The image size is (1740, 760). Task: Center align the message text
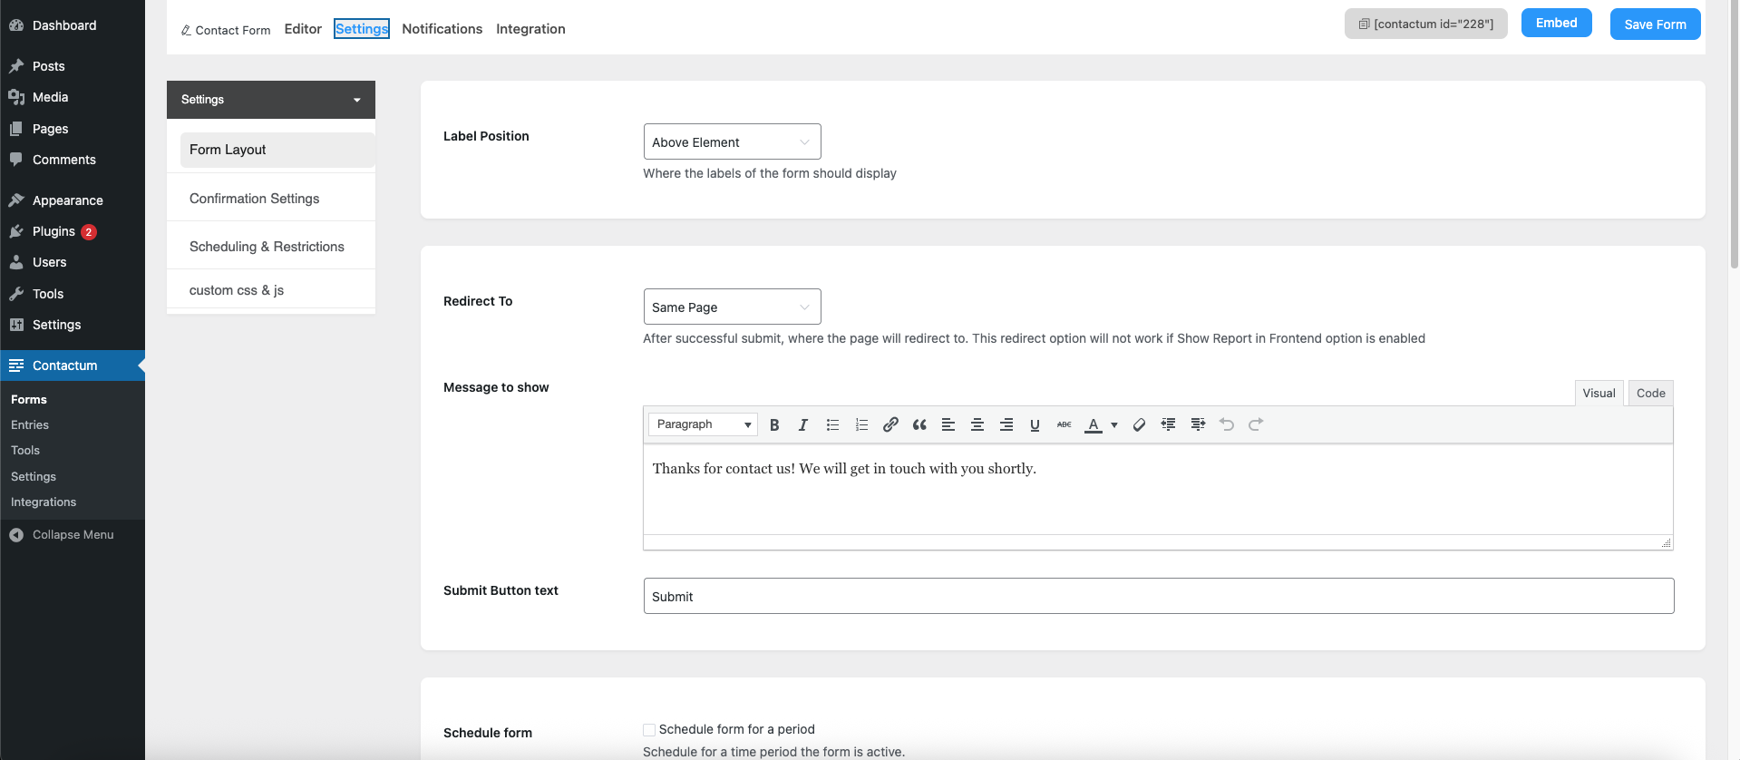tap(977, 424)
